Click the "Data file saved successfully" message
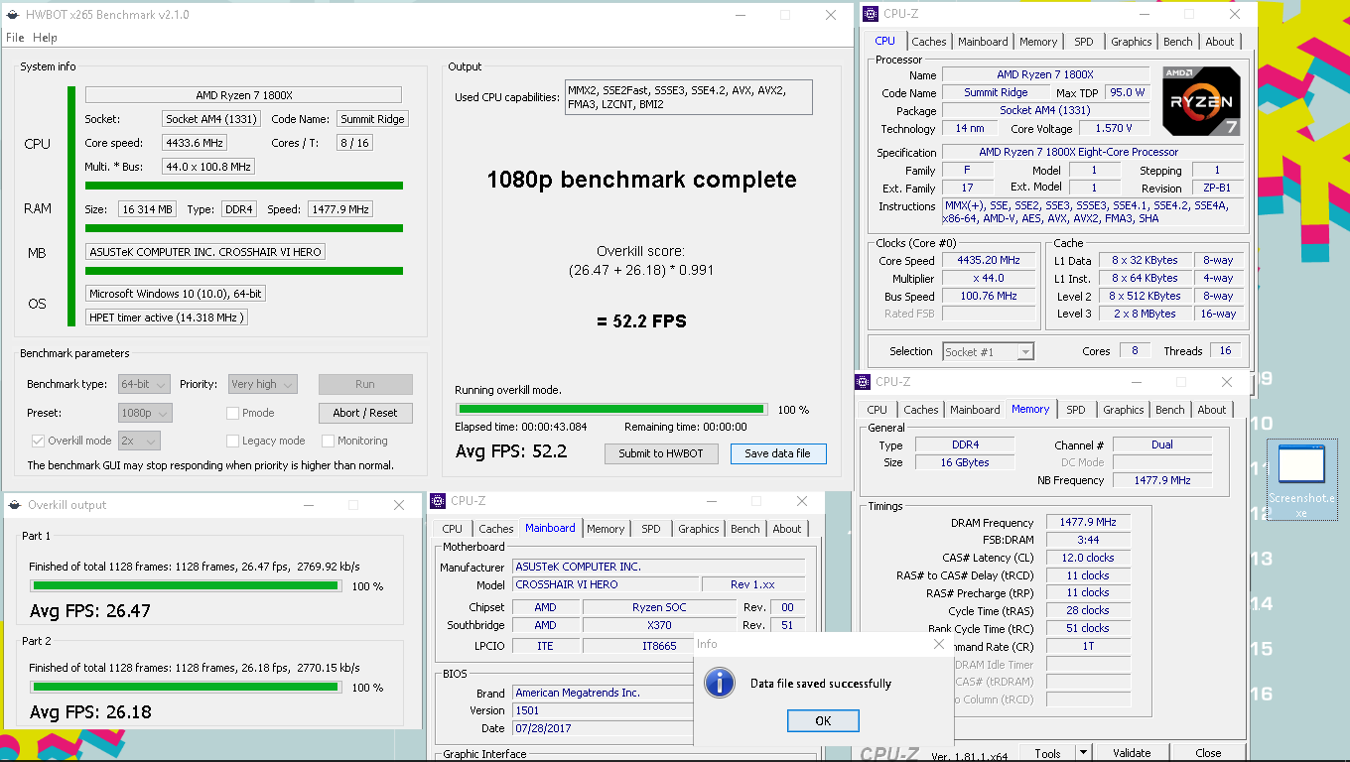 coord(821,684)
